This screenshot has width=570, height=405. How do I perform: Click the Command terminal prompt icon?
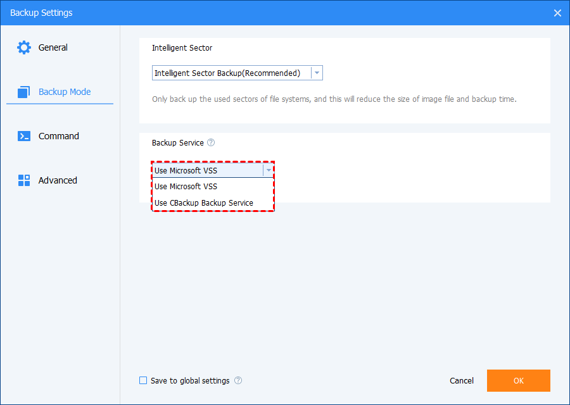tap(24, 136)
